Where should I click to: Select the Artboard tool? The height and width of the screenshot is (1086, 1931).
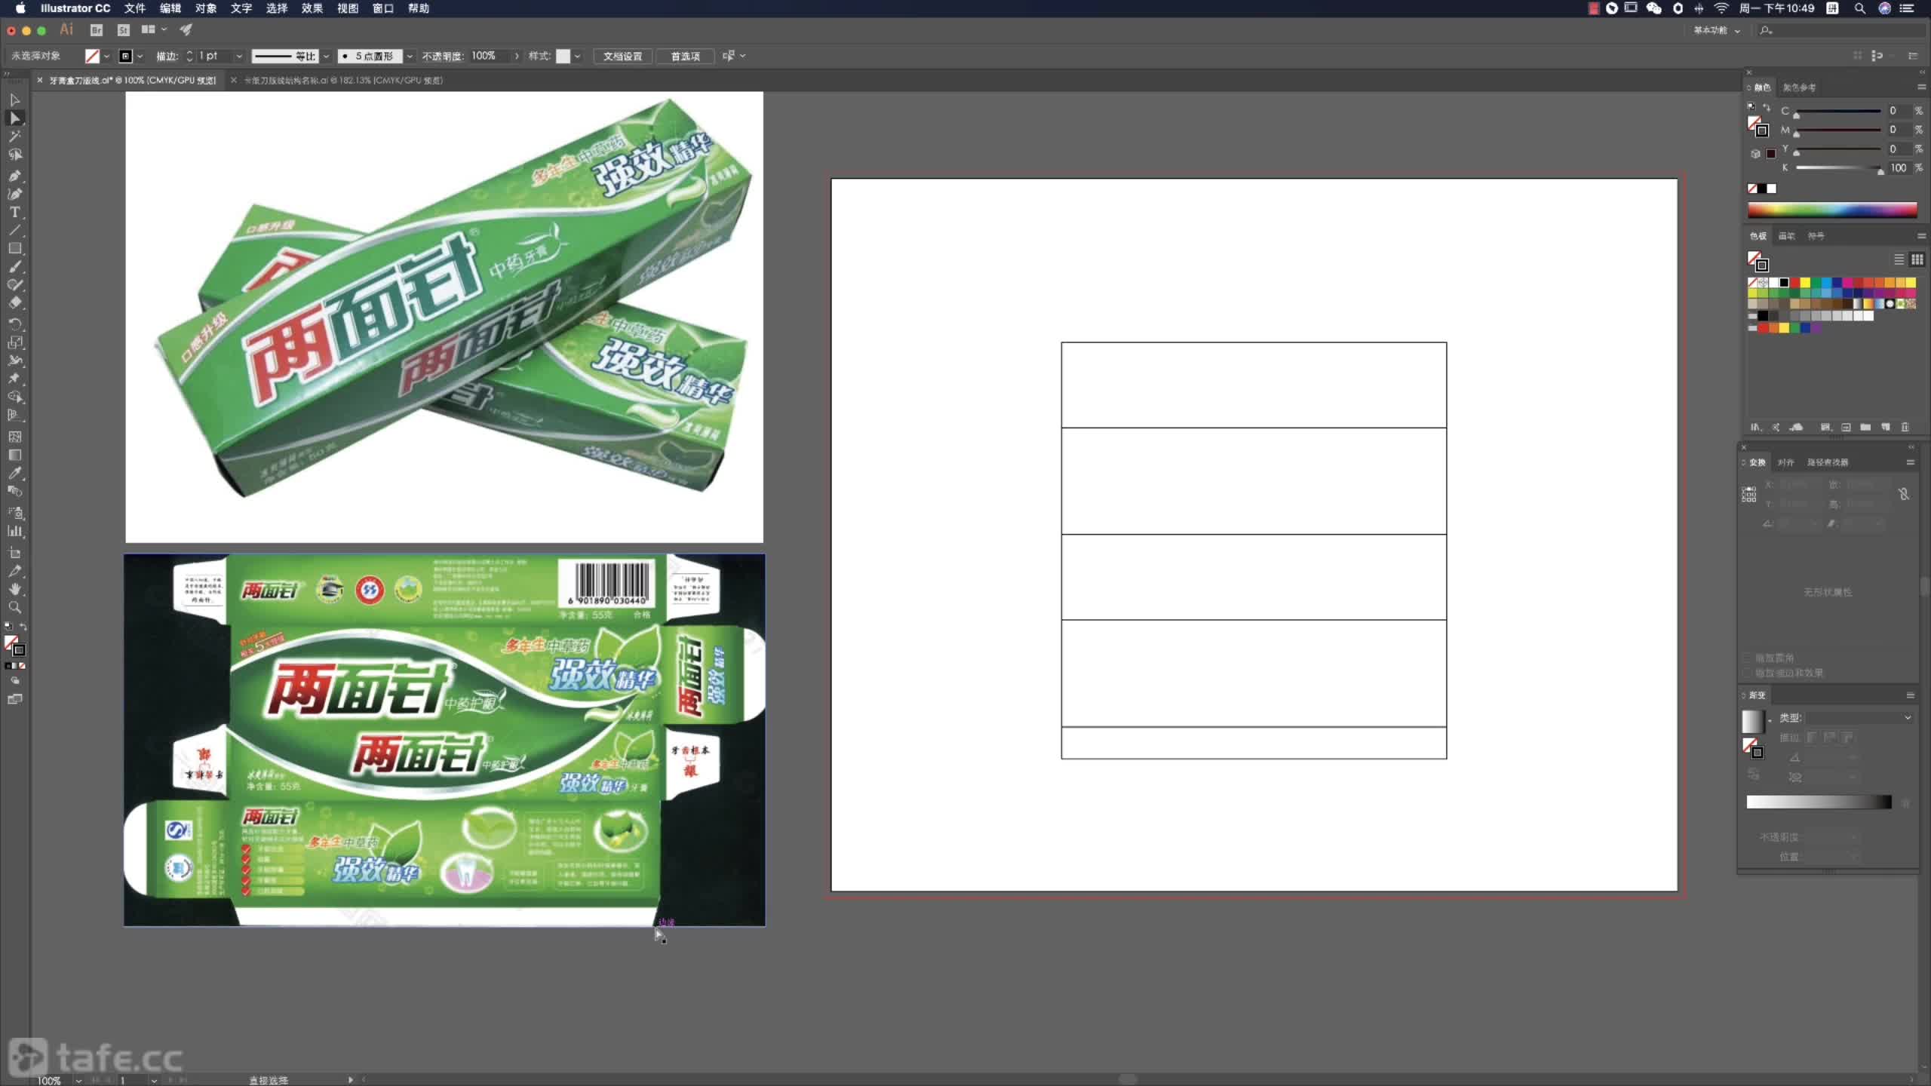pyautogui.click(x=14, y=553)
